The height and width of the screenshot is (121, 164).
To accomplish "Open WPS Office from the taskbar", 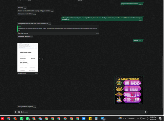I will 2,118.
